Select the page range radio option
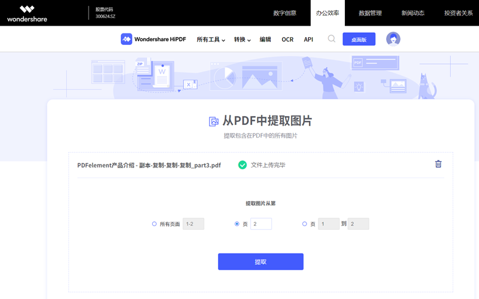This screenshot has width=479, height=299. coord(305,224)
